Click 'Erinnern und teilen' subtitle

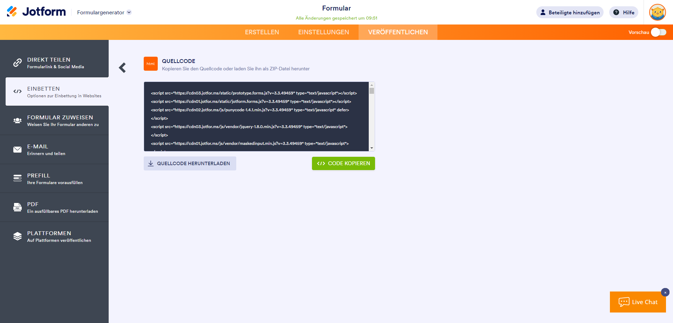[46, 154]
